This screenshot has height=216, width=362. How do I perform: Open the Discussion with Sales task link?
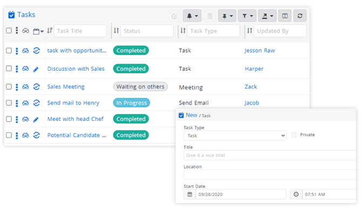[76, 69]
